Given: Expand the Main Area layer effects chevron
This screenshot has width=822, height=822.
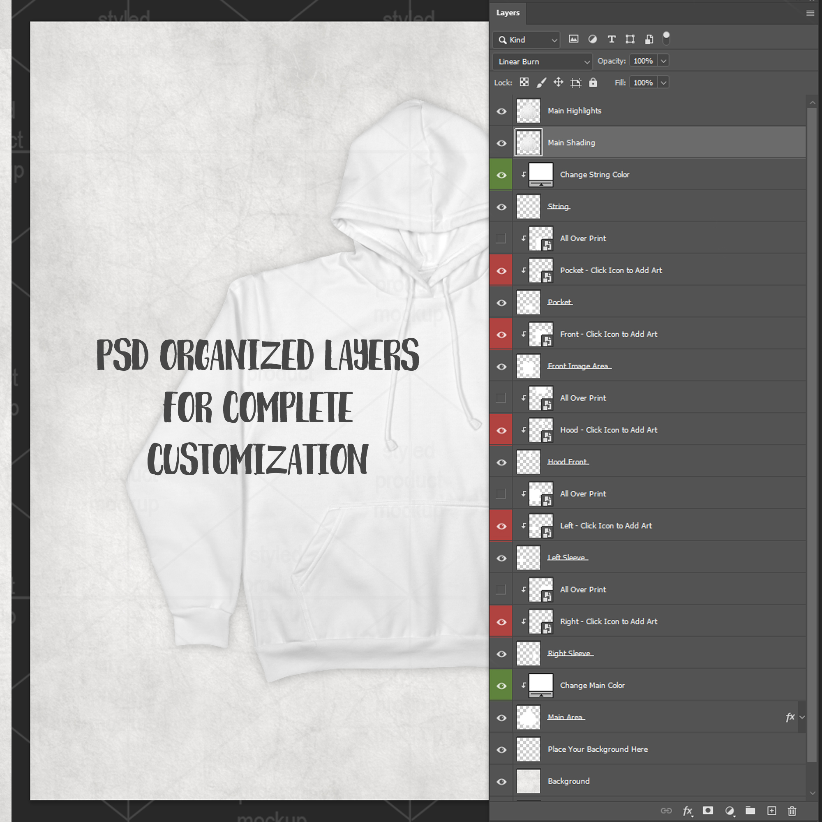Looking at the screenshot, I should coord(802,717).
